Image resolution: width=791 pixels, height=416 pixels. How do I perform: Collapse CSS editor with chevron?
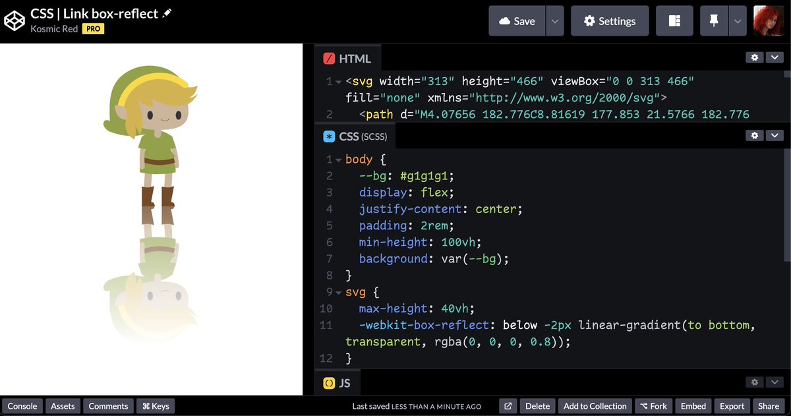click(775, 135)
